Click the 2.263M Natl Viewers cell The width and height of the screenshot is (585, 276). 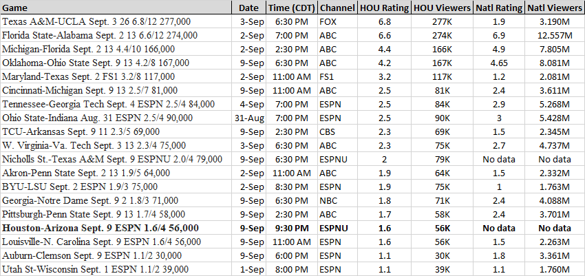click(555, 242)
